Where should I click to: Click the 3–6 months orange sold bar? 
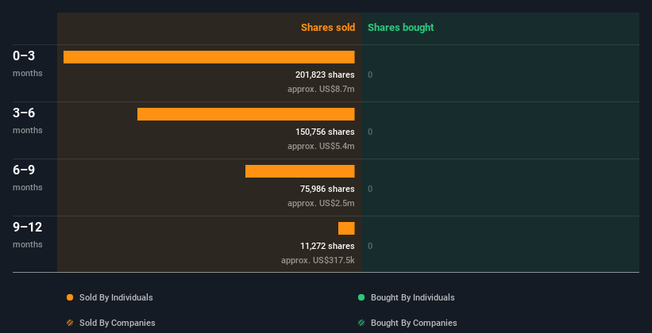(245, 114)
